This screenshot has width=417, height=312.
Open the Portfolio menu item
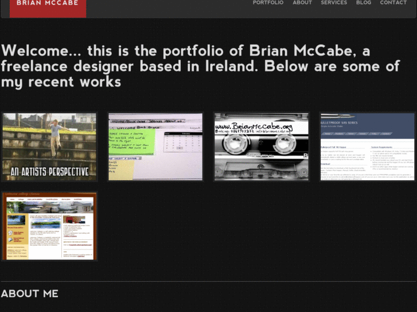point(268,3)
